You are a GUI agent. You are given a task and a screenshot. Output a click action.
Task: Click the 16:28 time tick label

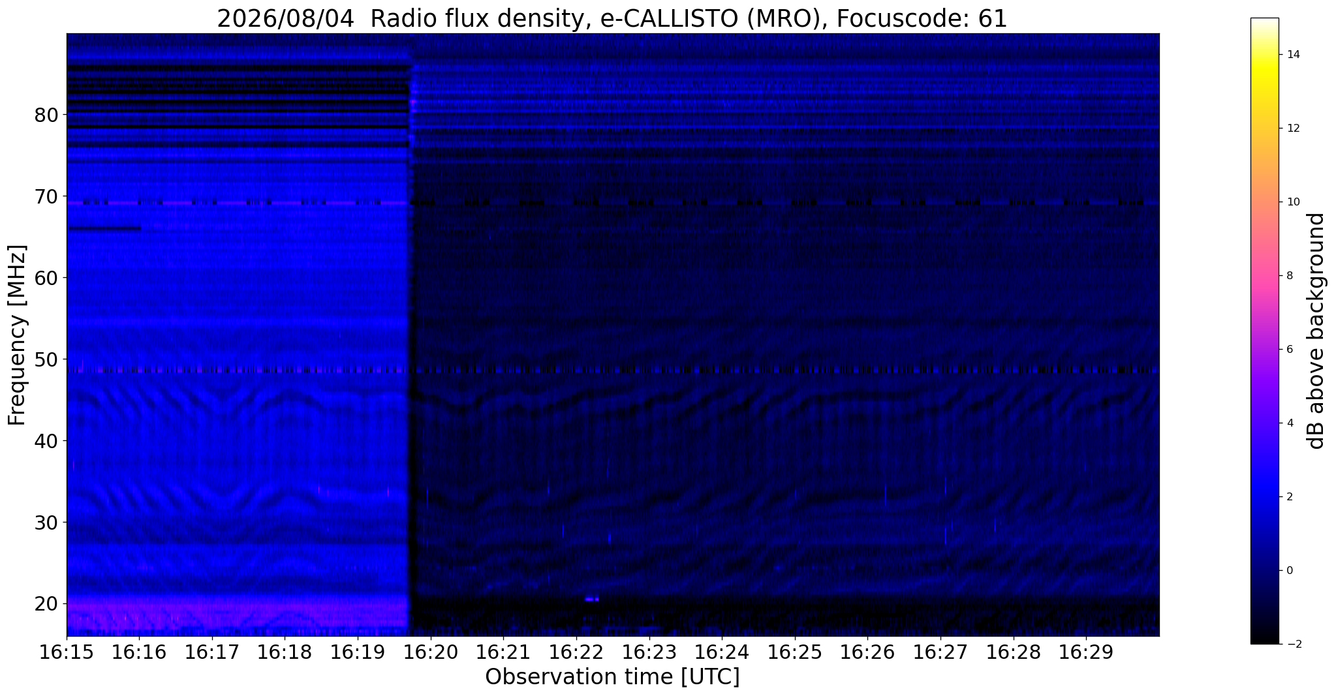(x=1014, y=652)
